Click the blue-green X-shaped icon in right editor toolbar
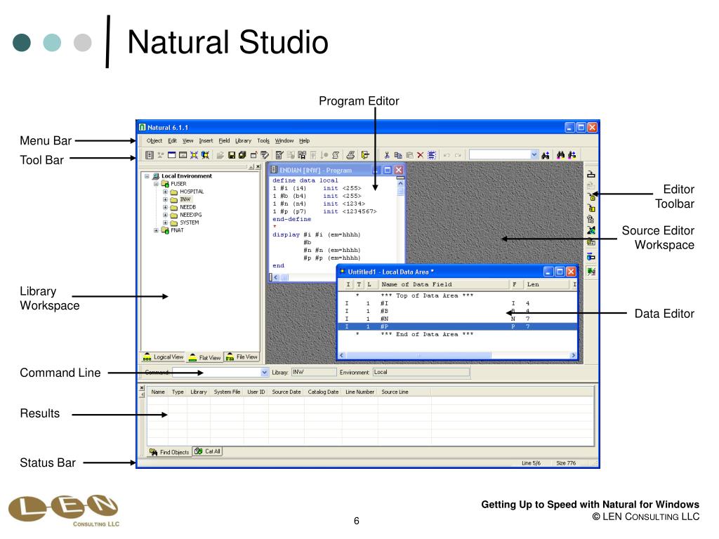 (591, 230)
